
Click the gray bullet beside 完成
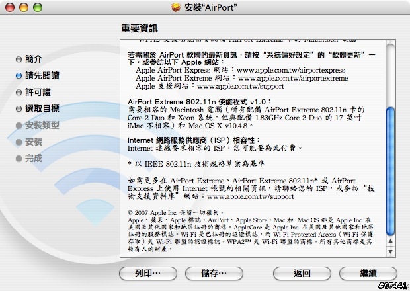click(19, 159)
